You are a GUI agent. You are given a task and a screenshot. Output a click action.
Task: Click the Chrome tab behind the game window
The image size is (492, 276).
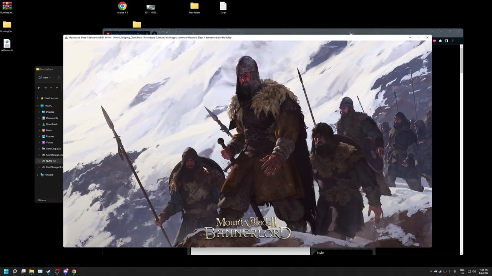[127, 33]
